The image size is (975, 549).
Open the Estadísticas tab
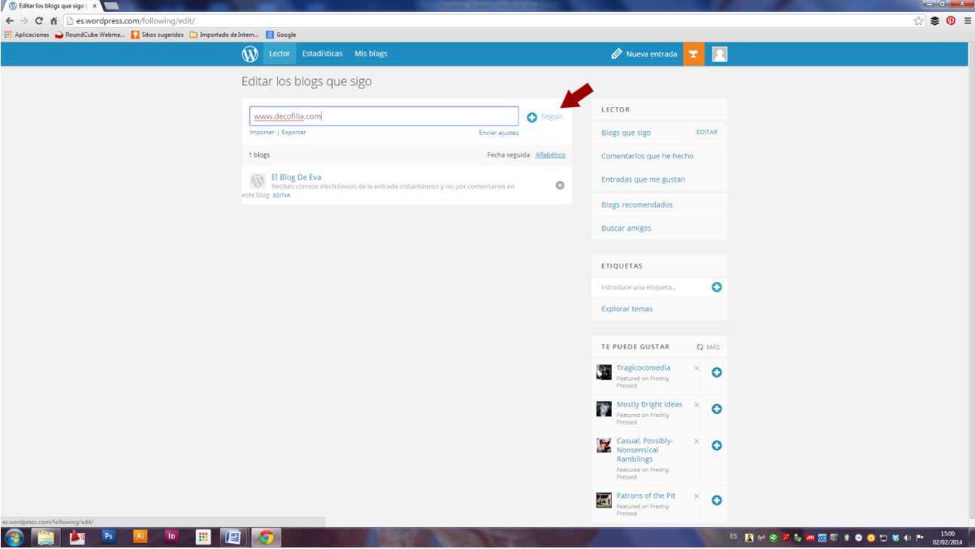(x=322, y=54)
